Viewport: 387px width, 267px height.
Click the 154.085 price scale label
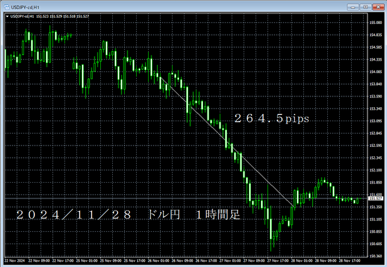click(x=376, y=72)
